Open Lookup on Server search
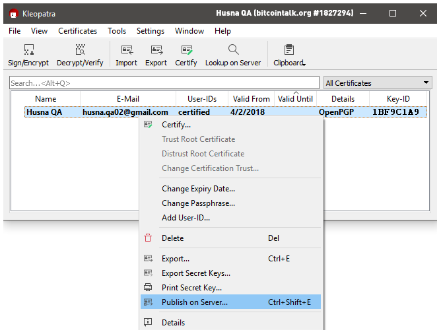The width and height of the screenshot is (441, 334). (x=233, y=55)
